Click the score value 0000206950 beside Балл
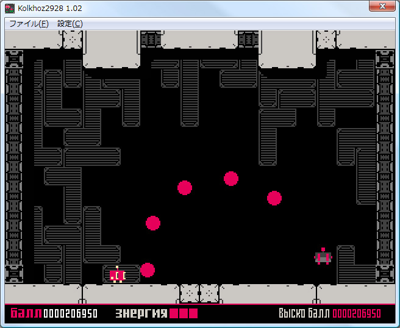This screenshot has width=400, height=328. click(70, 313)
